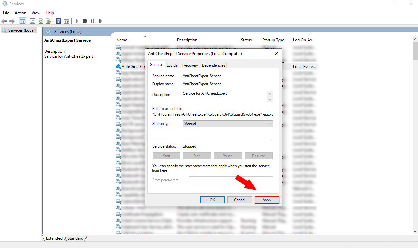Click Cancel in the properties dialog
418x248 pixels.
(x=240, y=200)
